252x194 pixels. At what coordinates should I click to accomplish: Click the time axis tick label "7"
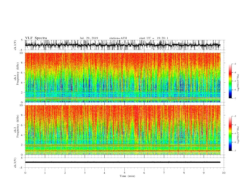164,173
